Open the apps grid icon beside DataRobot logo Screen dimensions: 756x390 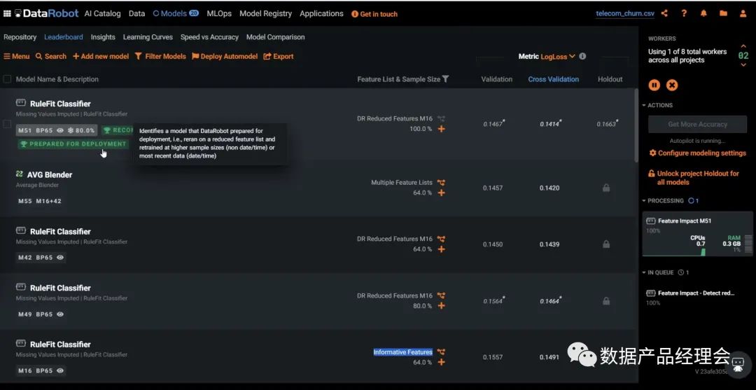[7, 13]
